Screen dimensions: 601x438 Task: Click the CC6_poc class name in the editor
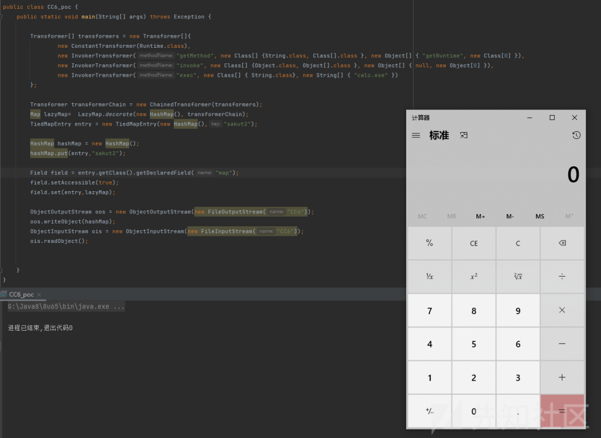tap(59, 7)
